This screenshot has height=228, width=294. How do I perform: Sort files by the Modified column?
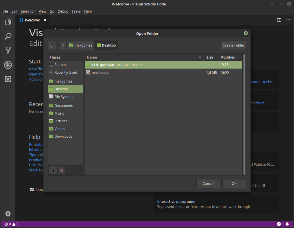click(230, 57)
